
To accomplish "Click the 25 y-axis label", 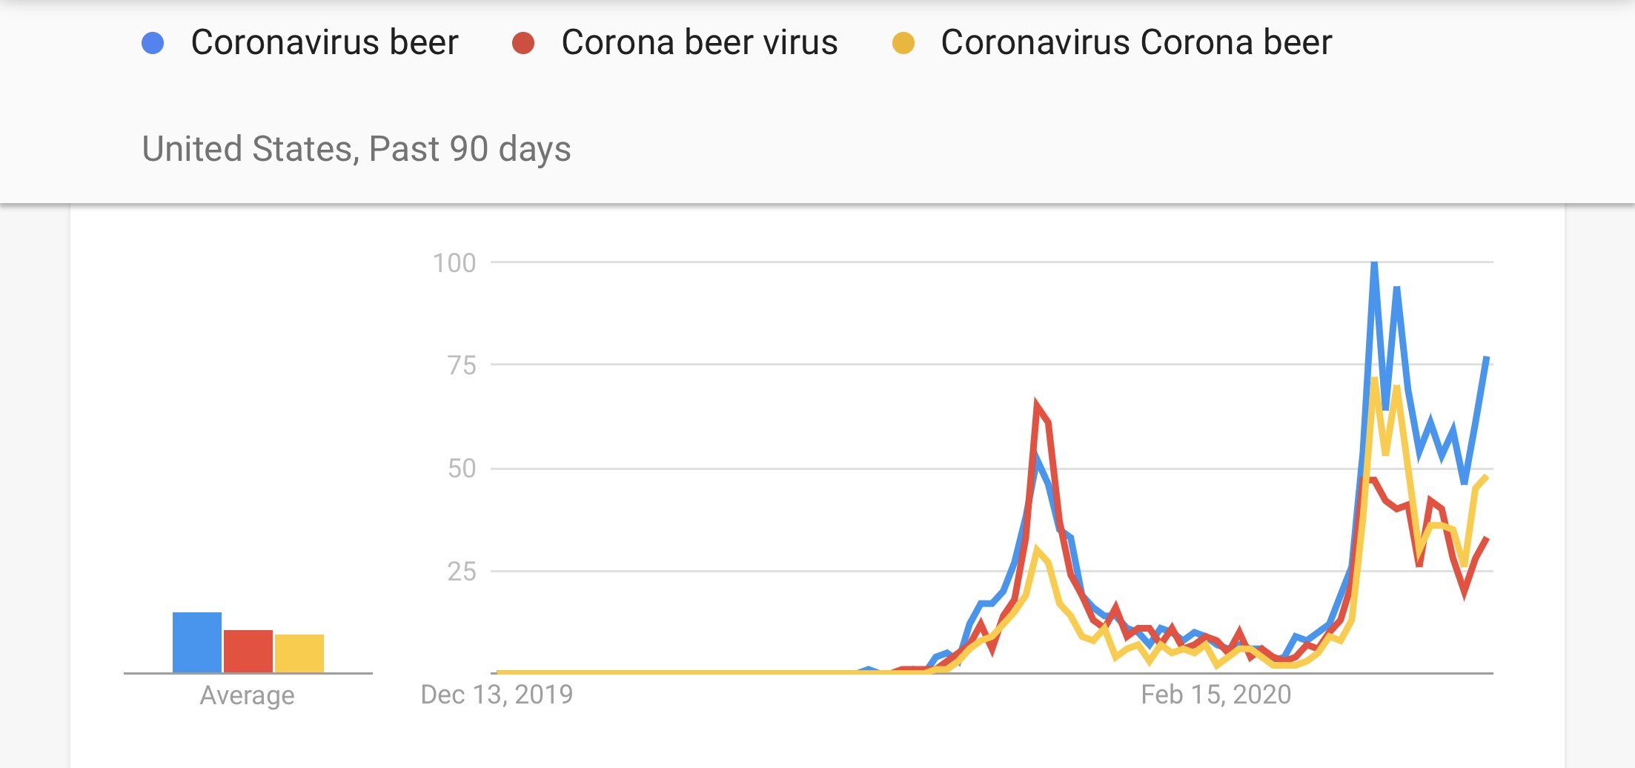I will click(461, 572).
